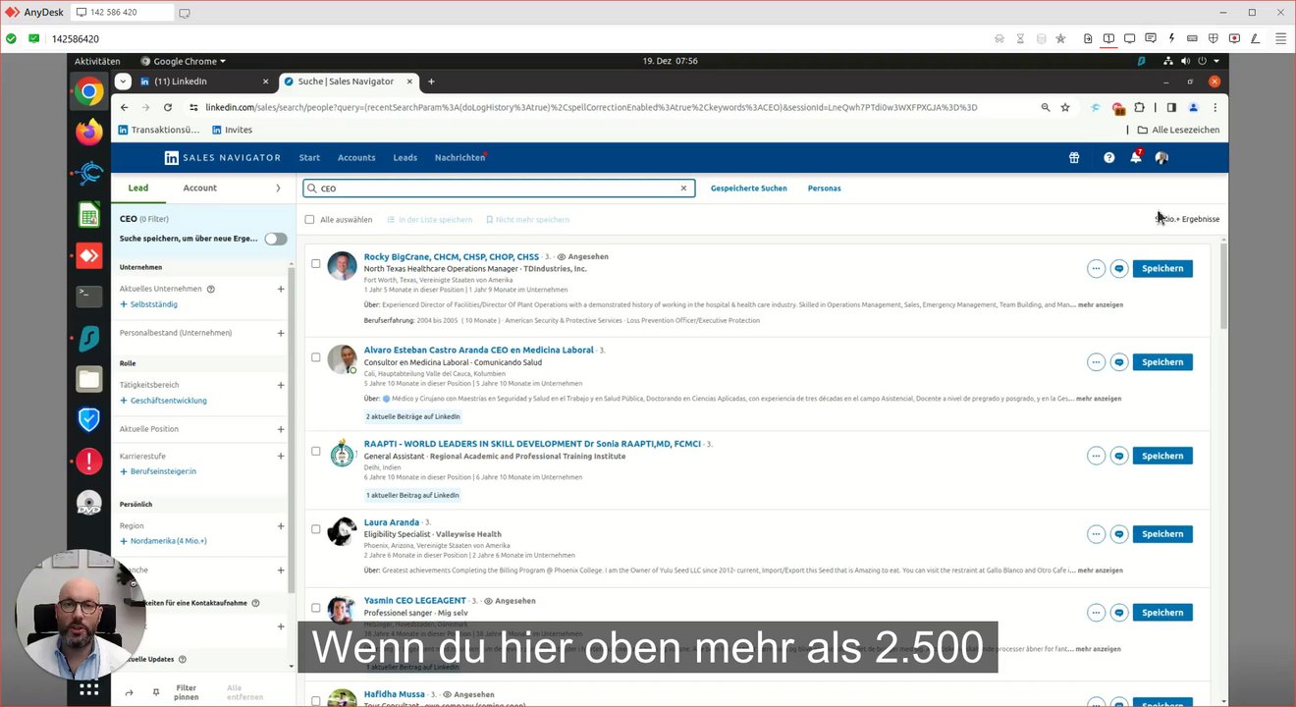Open 'Gespeicherte Suchen' link
The width and height of the screenshot is (1296, 707).
748,189
